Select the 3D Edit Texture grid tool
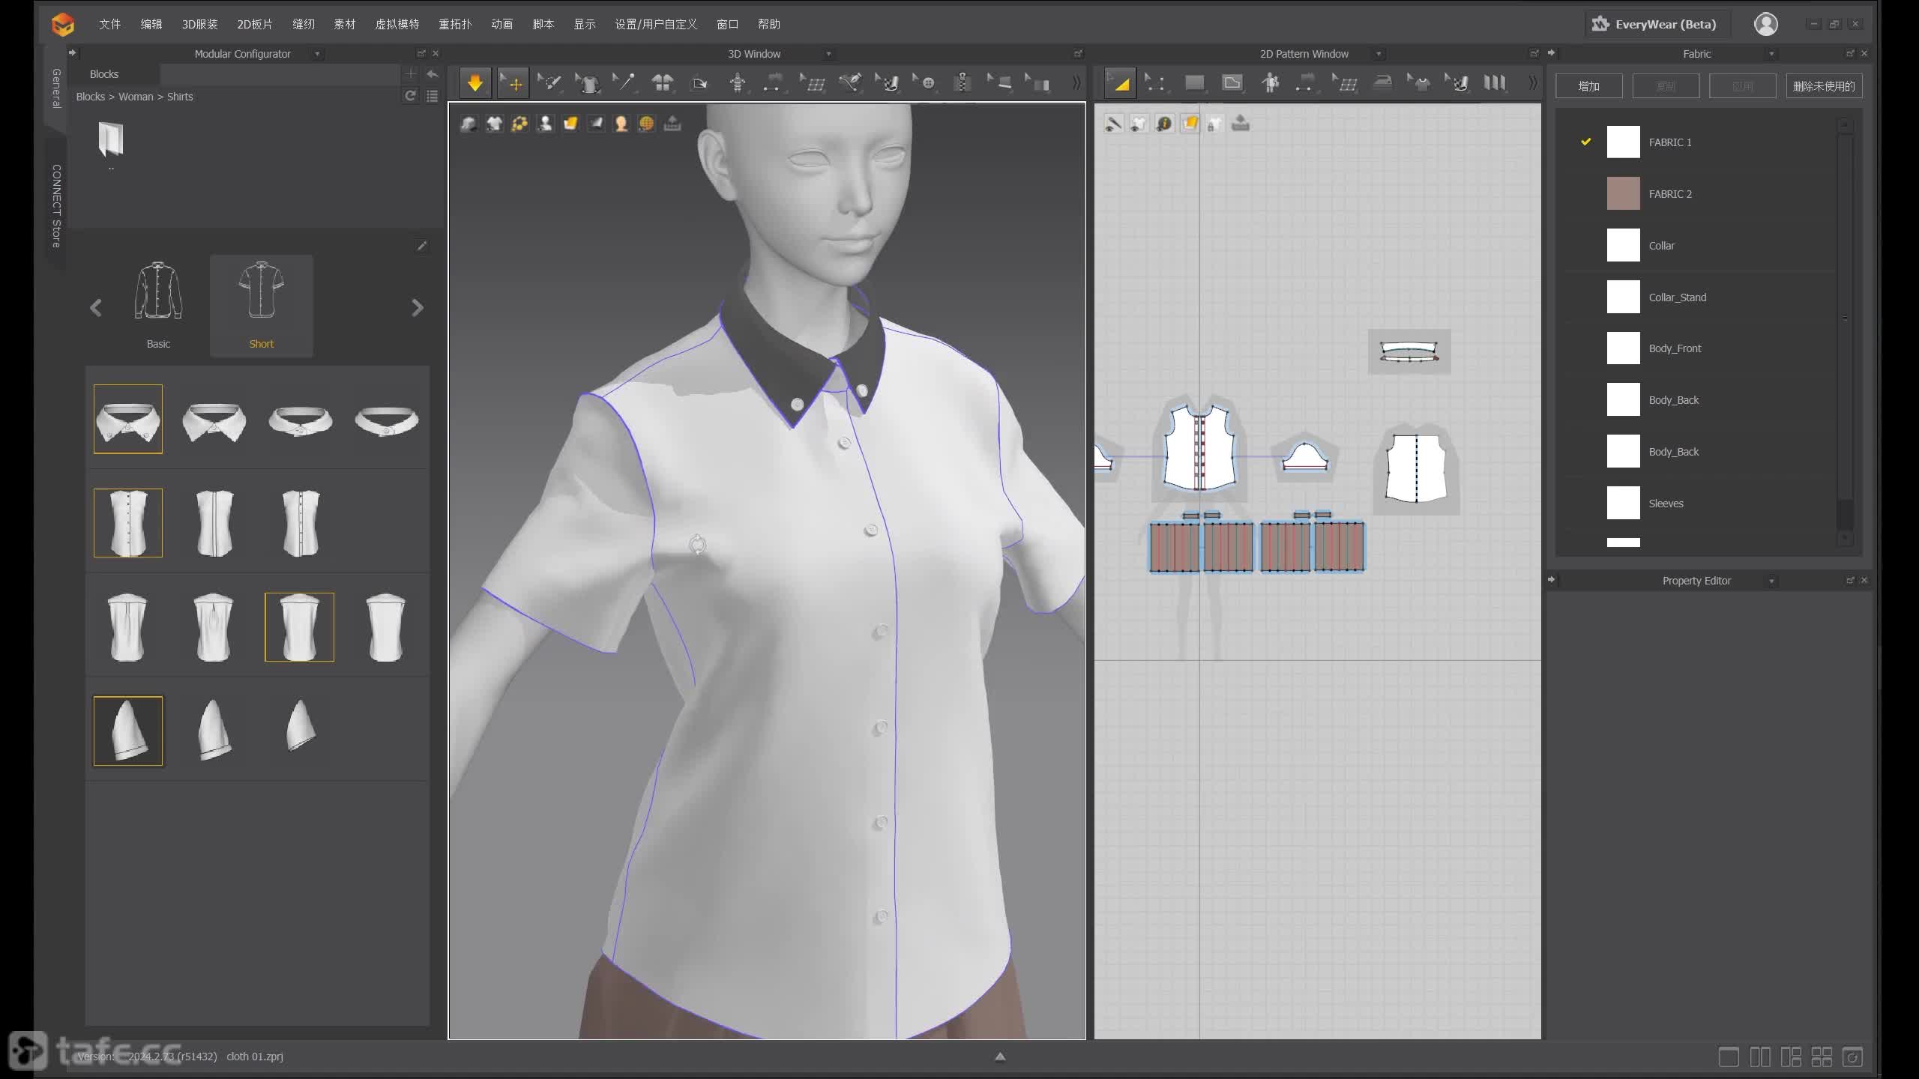This screenshot has width=1919, height=1079. (813, 83)
